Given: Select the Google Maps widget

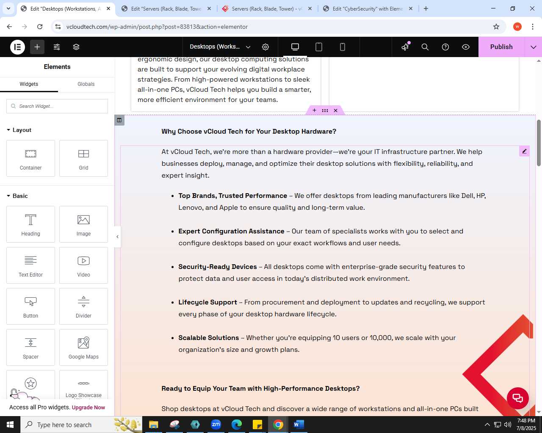Looking at the screenshot, I should tap(83, 348).
